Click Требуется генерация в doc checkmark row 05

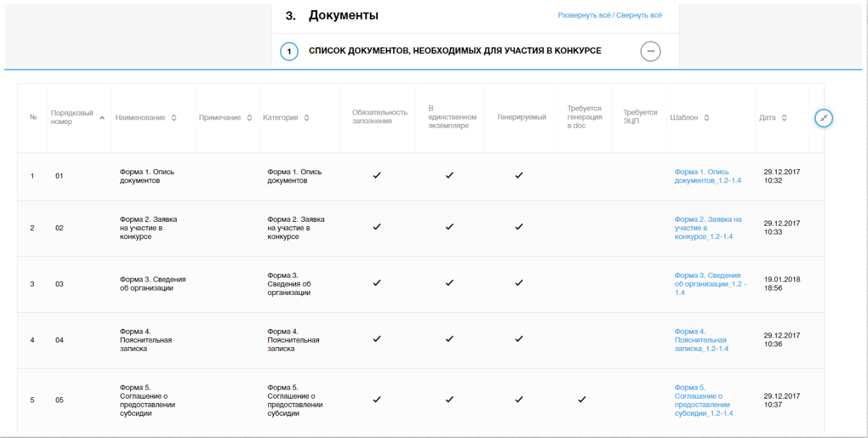point(581,400)
